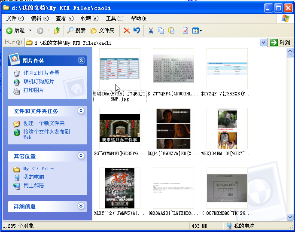Click 创建一个新文件夹 link

point(44,123)
